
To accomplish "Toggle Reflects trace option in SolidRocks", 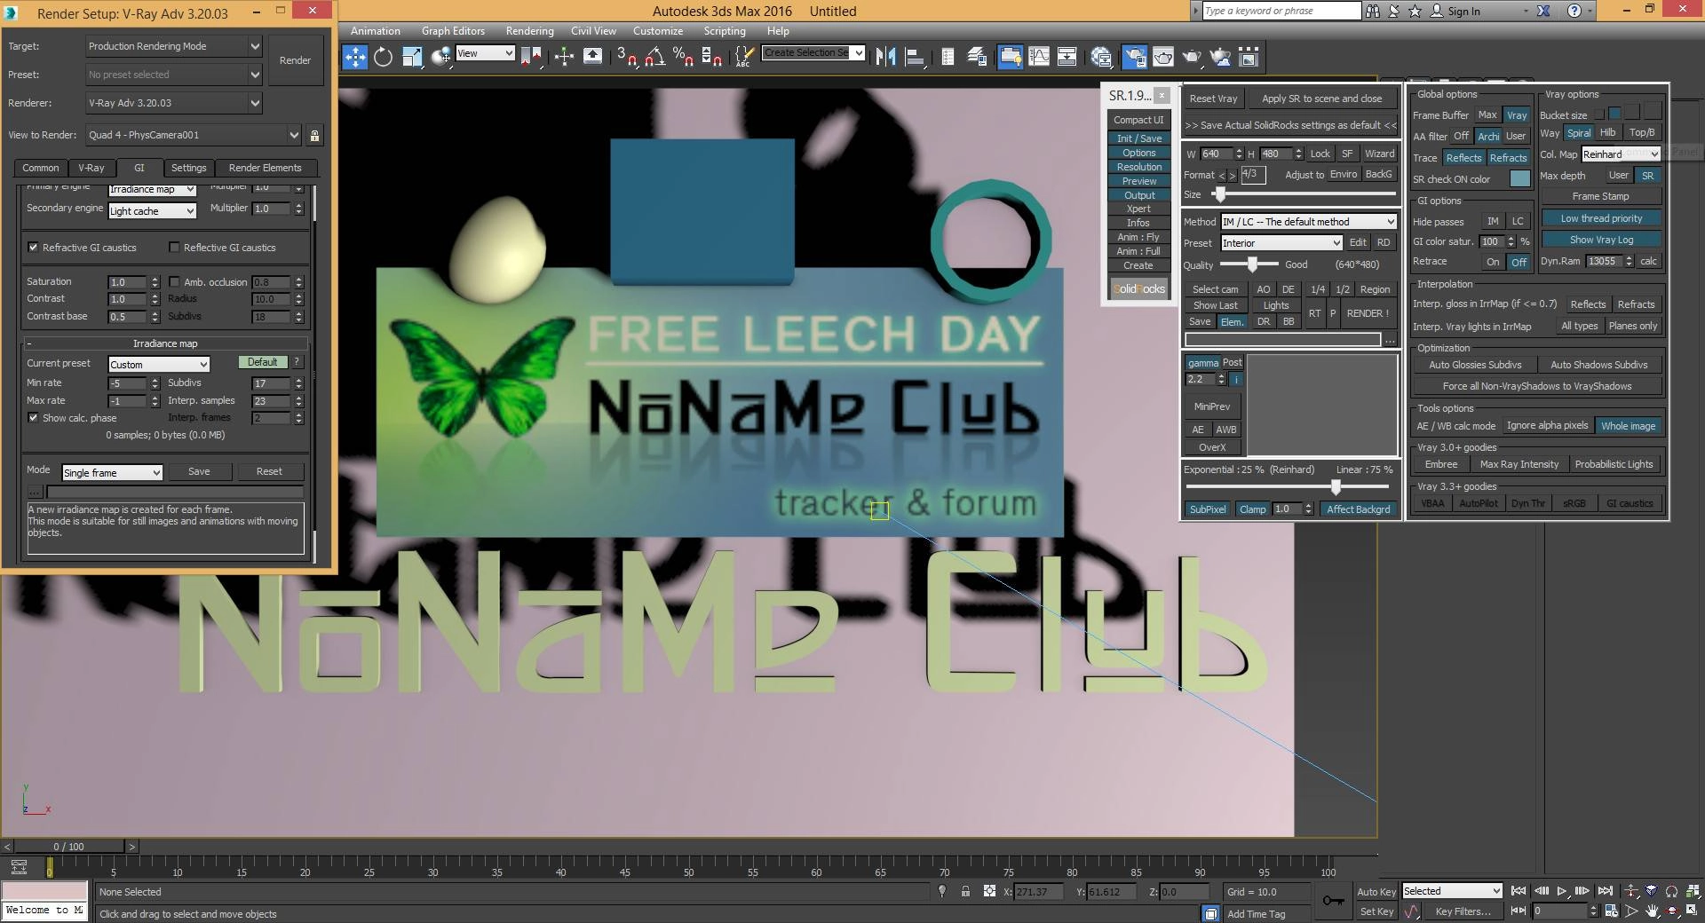I will [x=1463, y=158].
